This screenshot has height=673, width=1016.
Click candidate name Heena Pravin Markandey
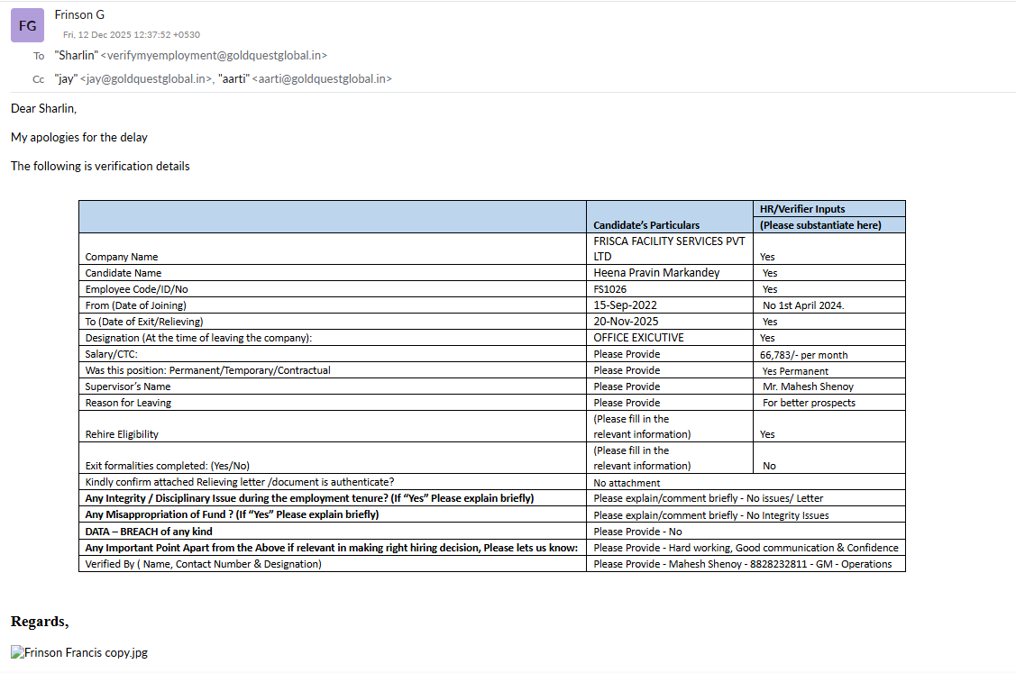click(656, 273)
